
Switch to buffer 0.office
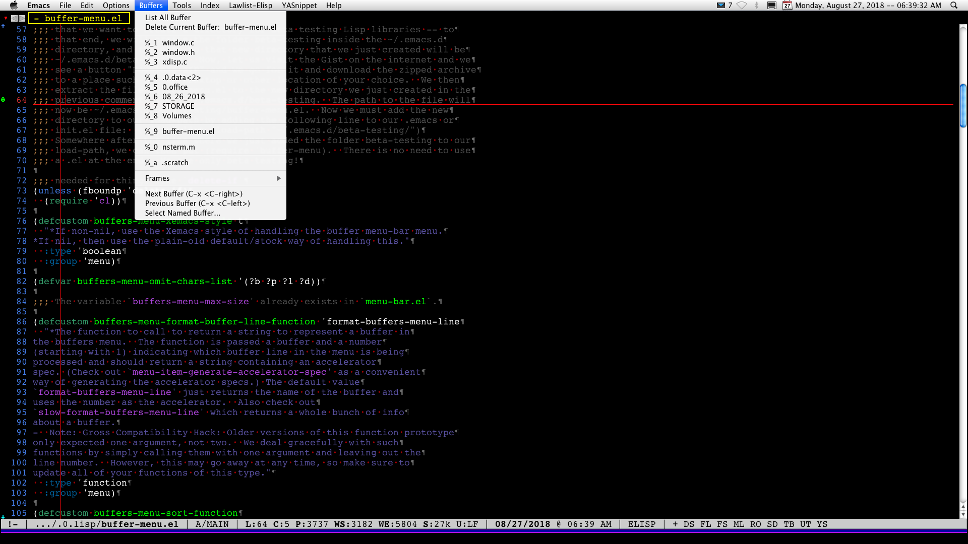pyautogui.click(x=210, y=87)
